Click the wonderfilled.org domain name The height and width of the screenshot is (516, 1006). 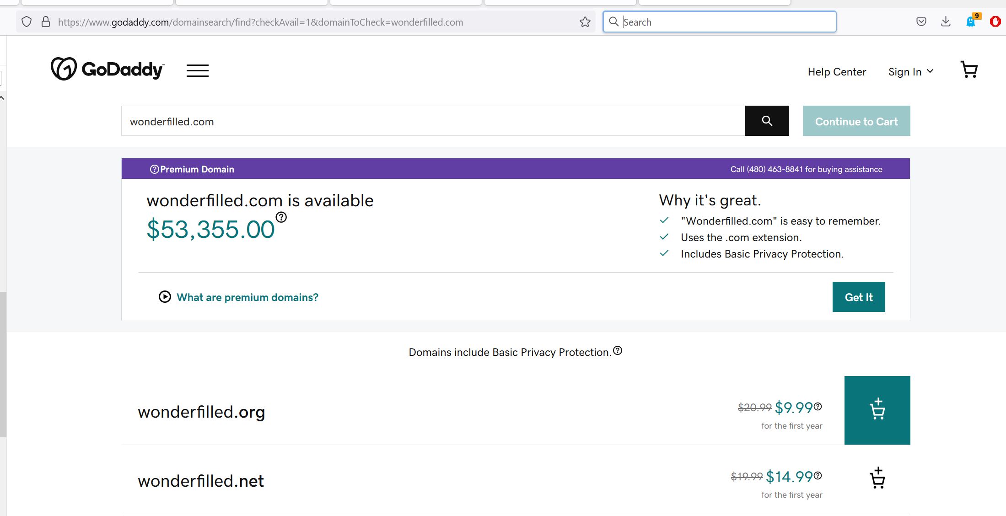[201, 412]
